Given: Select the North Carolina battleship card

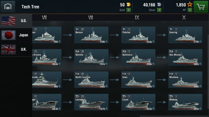Looking at the screenshot, I should (x=91, y=80).
